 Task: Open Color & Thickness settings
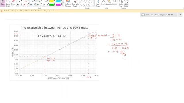coord(68,3)
